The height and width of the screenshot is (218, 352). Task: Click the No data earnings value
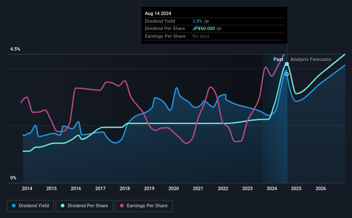201,36
